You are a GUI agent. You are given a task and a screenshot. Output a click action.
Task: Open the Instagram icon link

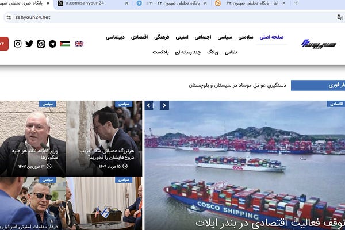(x=18, y=44)
